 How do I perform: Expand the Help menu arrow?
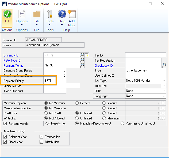[x=62, y=25]
